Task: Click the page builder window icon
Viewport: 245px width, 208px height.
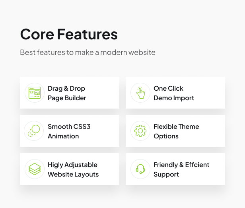Action: [34, 93]
